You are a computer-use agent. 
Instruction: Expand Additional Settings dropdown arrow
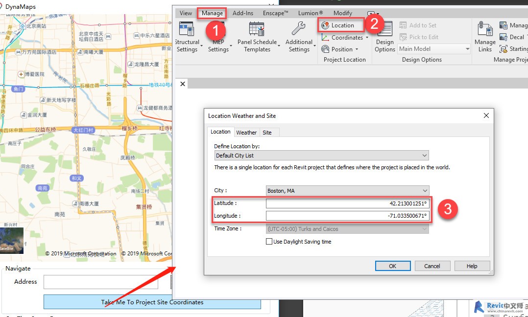click(x=314, y=45)
